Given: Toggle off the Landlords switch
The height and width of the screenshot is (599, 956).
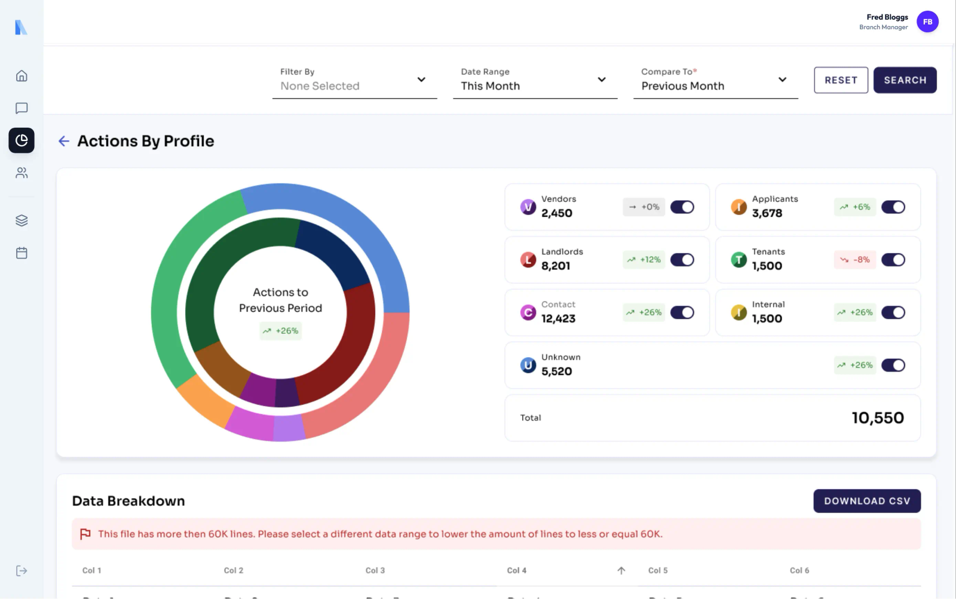Looking at the screenshot, I should pyautogui.click(x=682, y=259).
